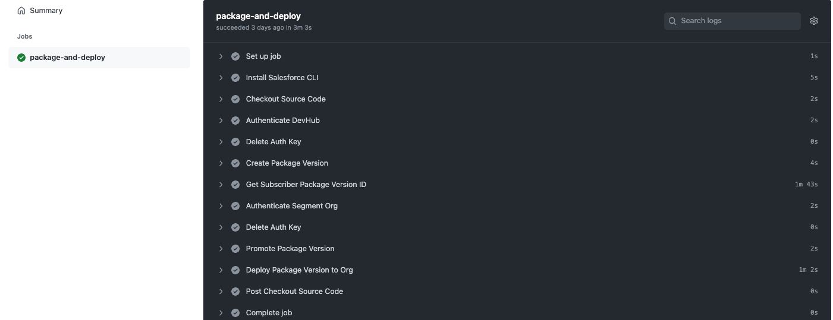Viewport: 833px width, 320px height.
Task: Click the green success icon for package-and-deploy job
Action: coord(21,58)
